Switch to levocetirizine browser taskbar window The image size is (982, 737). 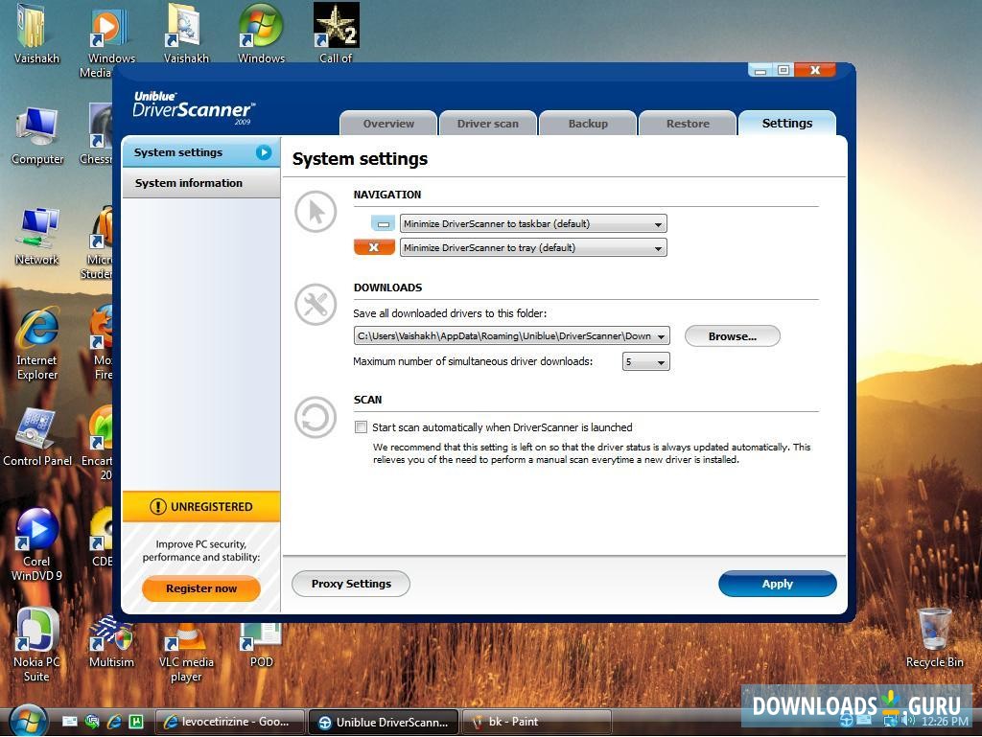229,722
